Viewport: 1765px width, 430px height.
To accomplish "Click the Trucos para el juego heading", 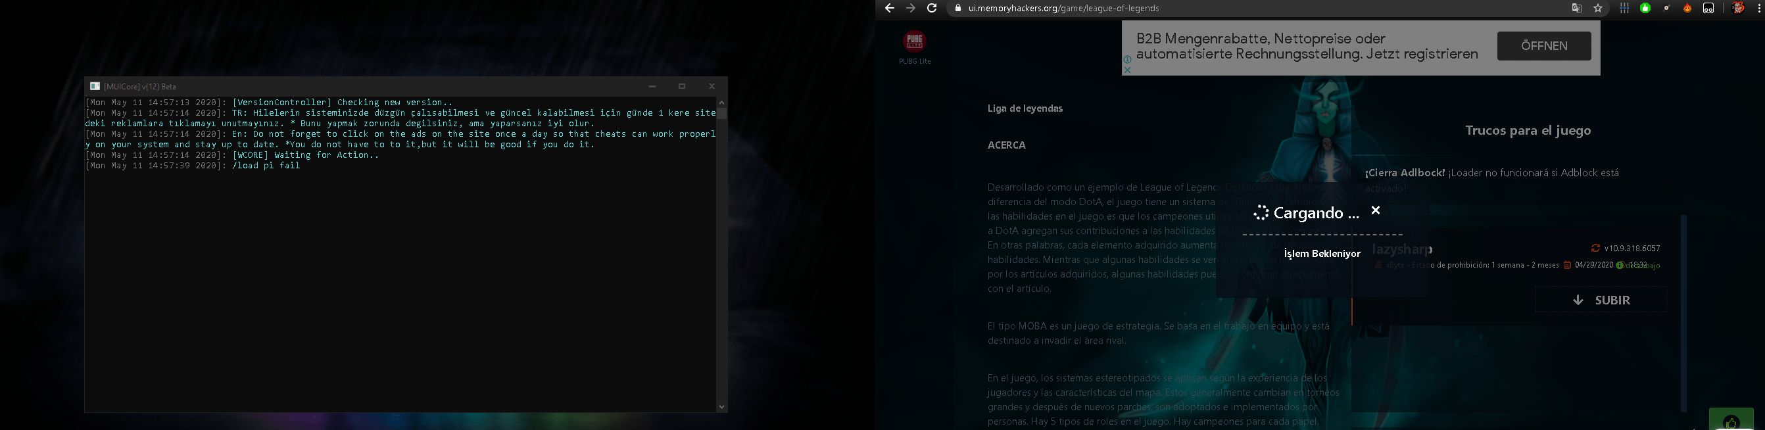I will click(1528, 130).
